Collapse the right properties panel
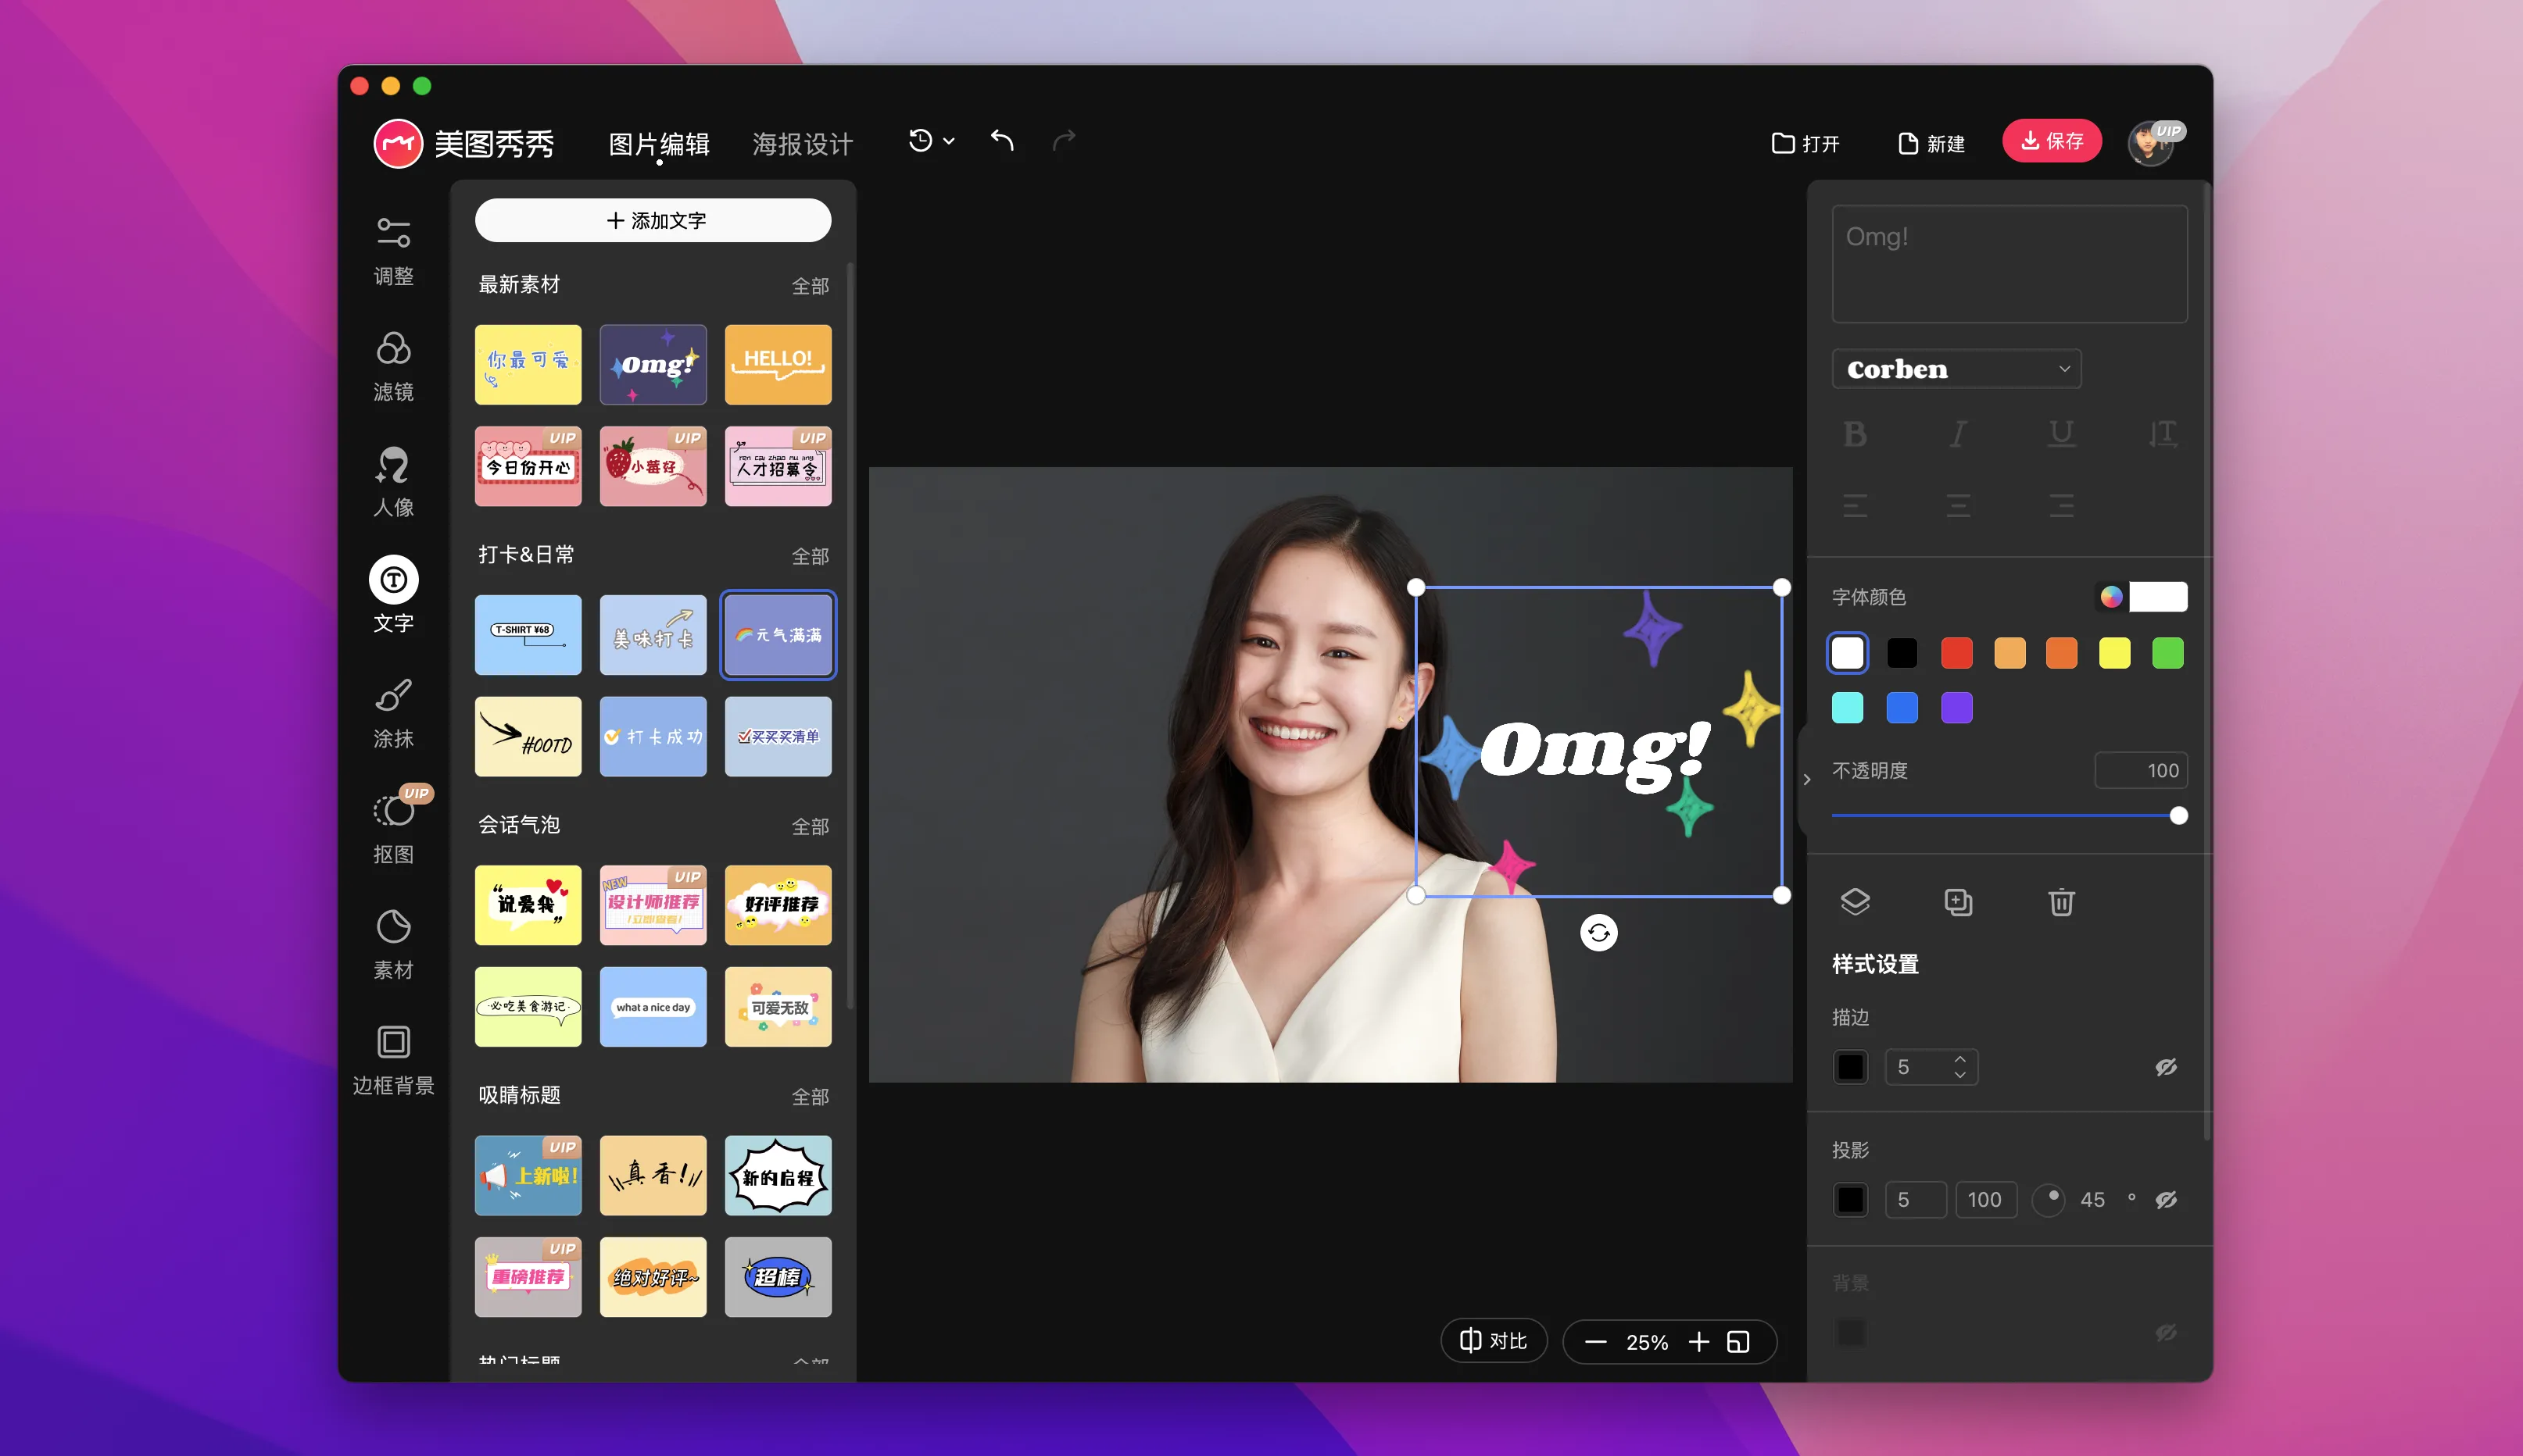This screenshot has height=1456, width=2523. point(1807,779)
